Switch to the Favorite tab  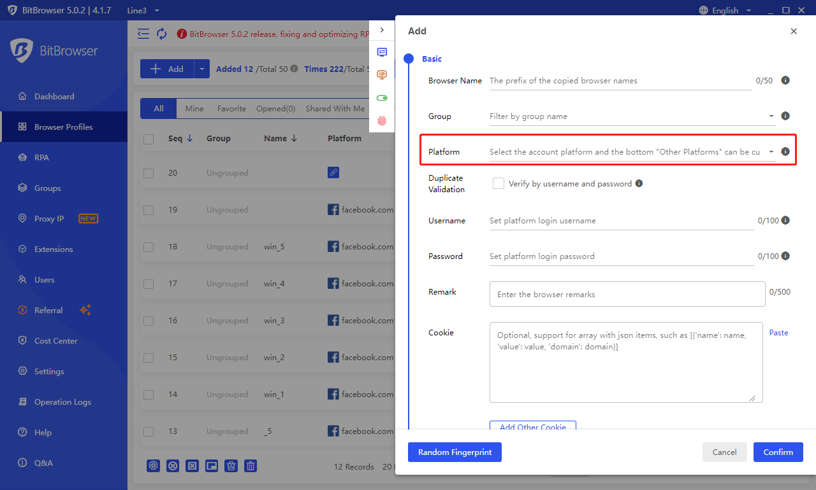231,109
